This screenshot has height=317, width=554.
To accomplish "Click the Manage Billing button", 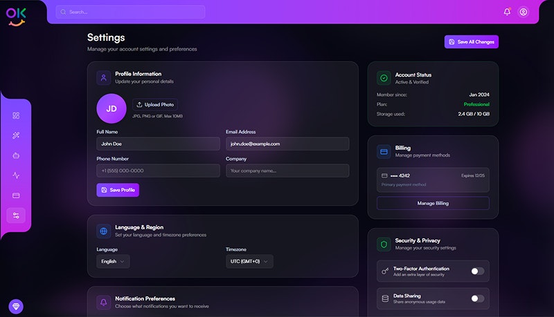I will [x=433, y=203].
